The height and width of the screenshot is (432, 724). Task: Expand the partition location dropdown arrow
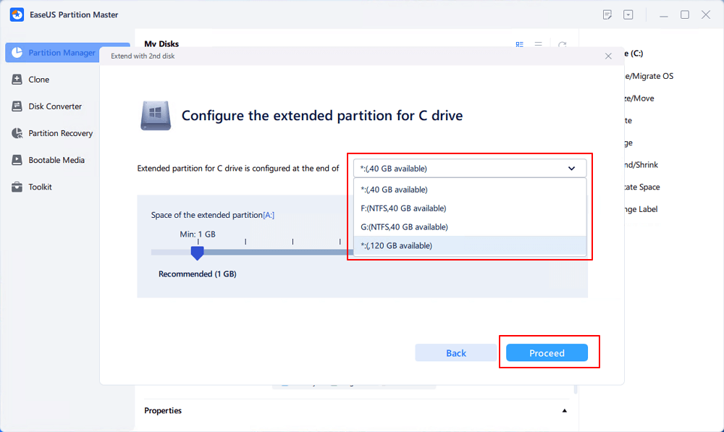(571, 169)
